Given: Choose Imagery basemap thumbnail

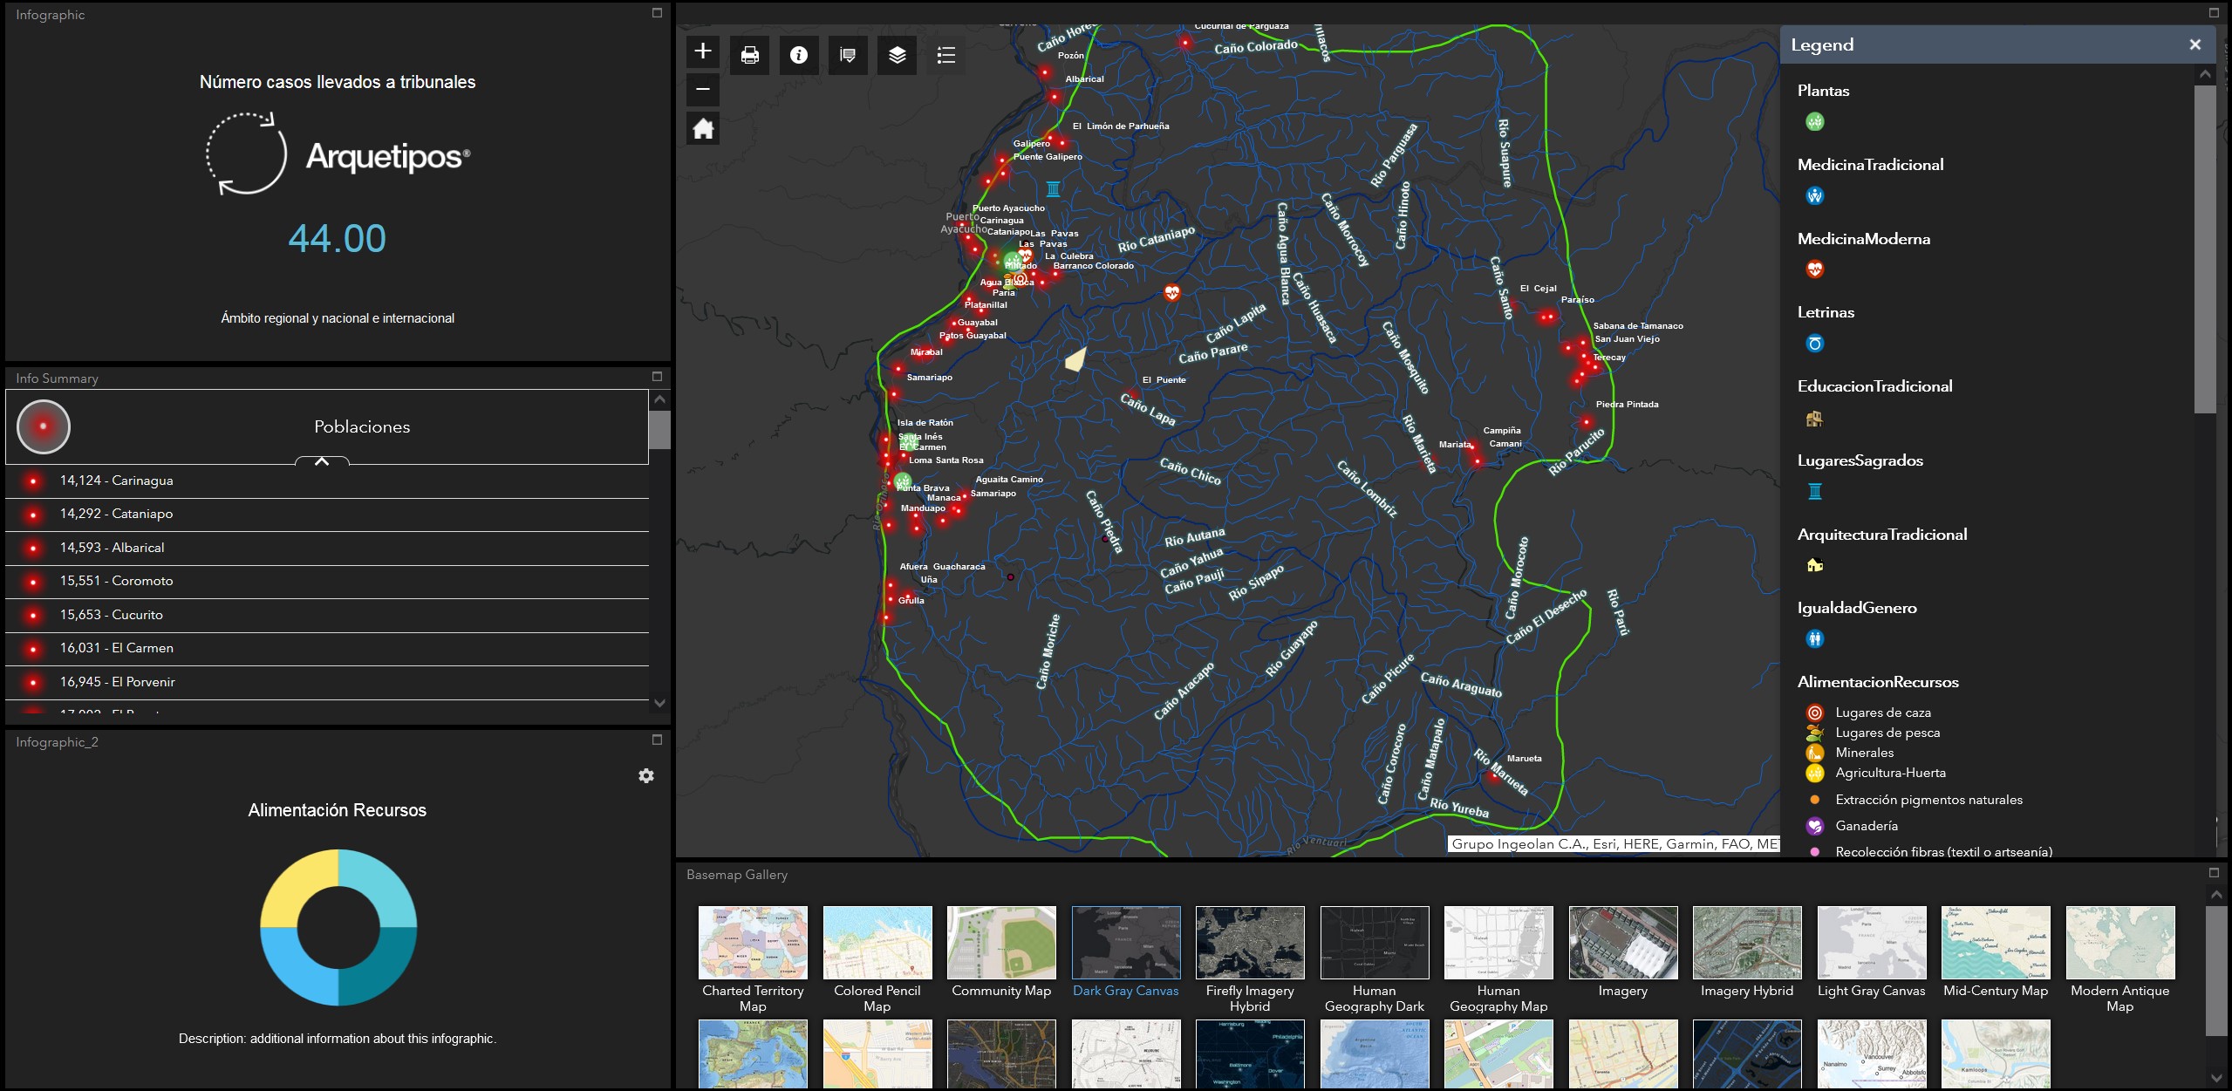Looking at the screenshot, I should coord(1623,943).
